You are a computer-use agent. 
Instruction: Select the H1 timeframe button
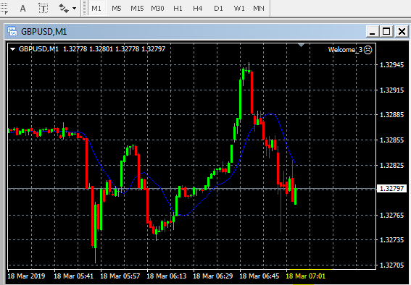point(178,9)
